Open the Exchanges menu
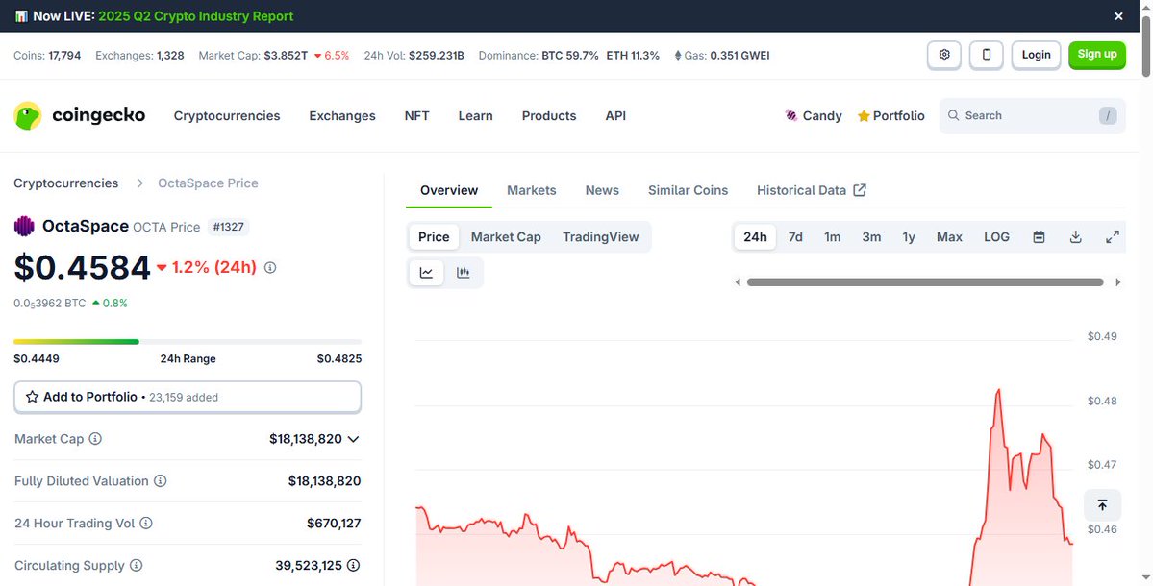 tap(342, 116)
